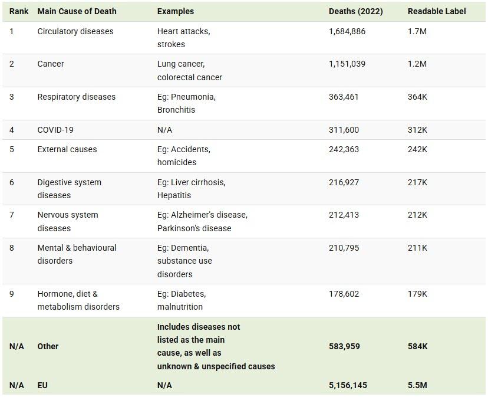Viewport: 488px width, 397px height.
Task: Select the Readable Label column header
Action: (437, 11)
